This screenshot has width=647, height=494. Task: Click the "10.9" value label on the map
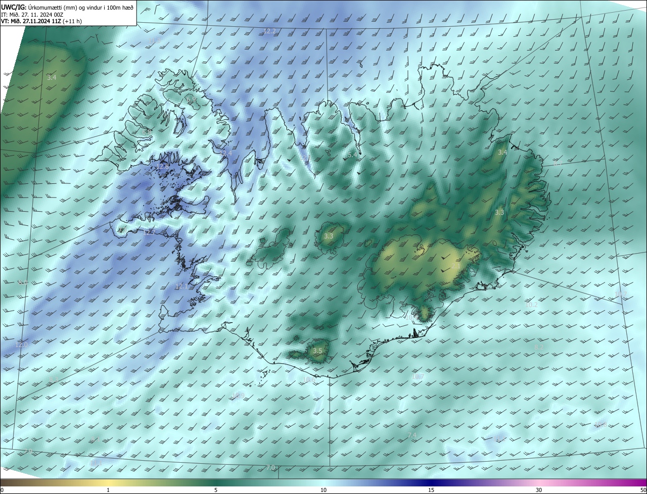pyautogui.click(x=238, y=396)
